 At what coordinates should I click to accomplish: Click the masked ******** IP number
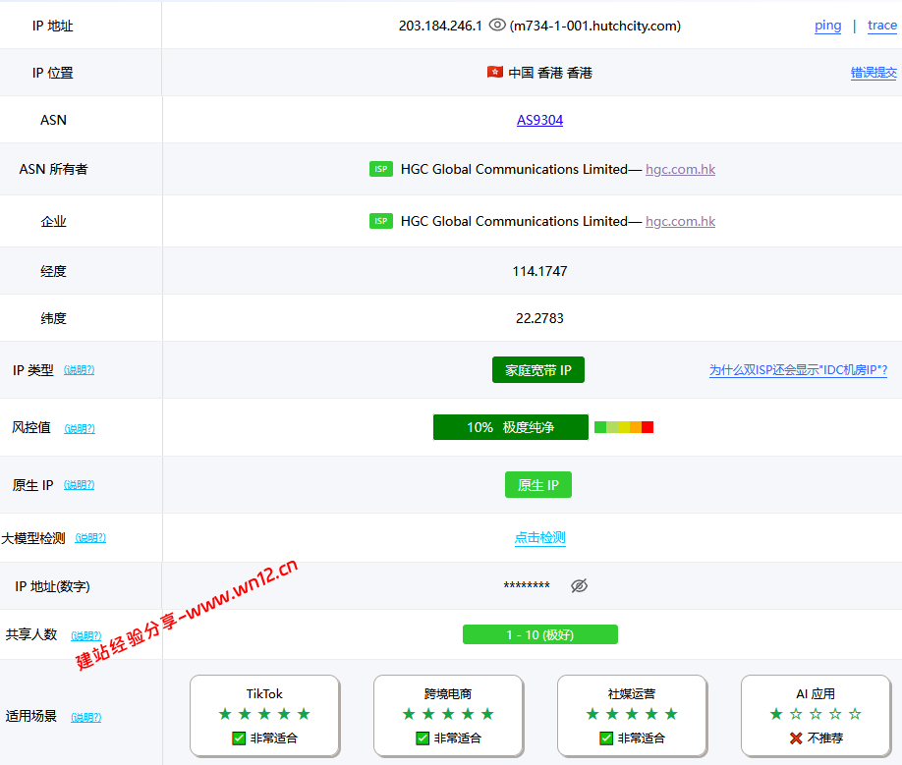coord(527,586)
